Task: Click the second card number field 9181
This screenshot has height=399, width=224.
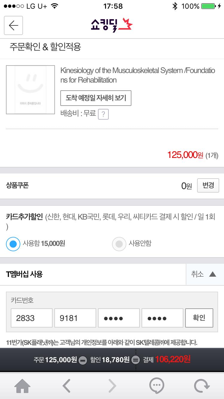Action: 75,318
